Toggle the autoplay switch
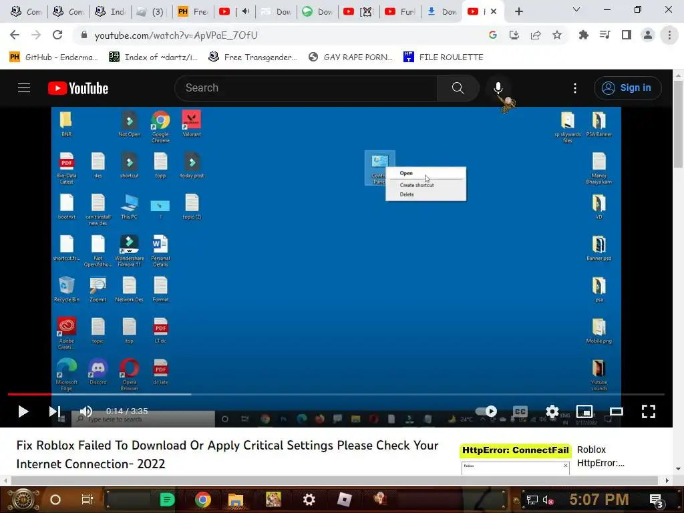 pyautogui.click(x=486, y=411)
